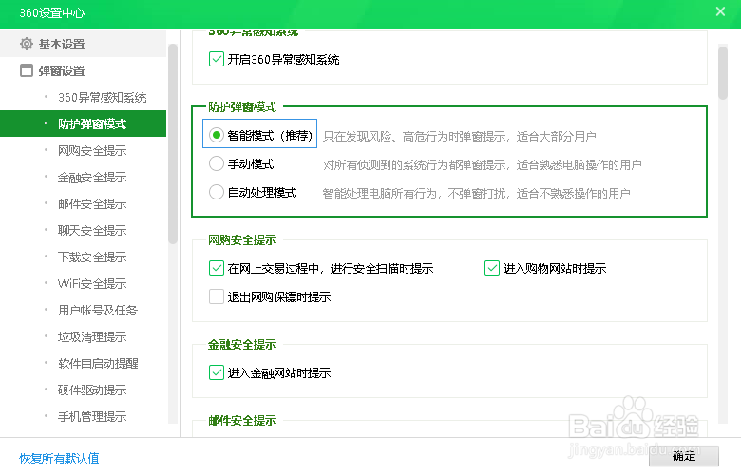Click the gear icon beside 基本设置
Screen dimensions: 741x475
pyautogui.click(x=27, y=44)
